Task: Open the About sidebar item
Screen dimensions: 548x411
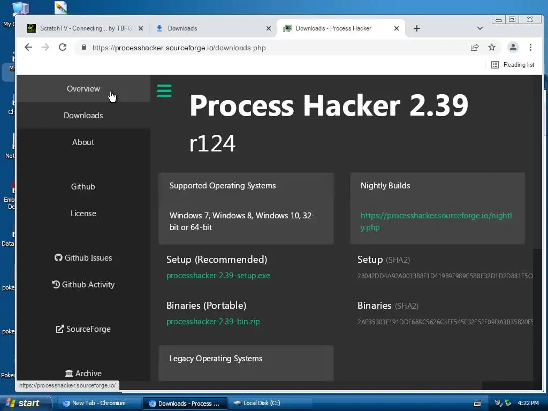Action: point(83,142)
